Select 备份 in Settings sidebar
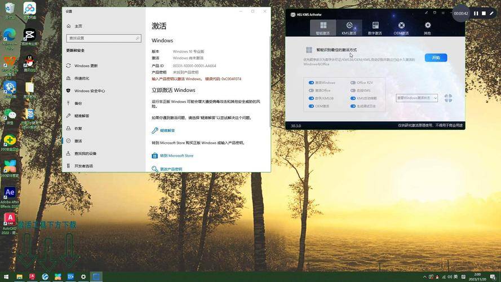The image size is (501, 282). (104, 103)
